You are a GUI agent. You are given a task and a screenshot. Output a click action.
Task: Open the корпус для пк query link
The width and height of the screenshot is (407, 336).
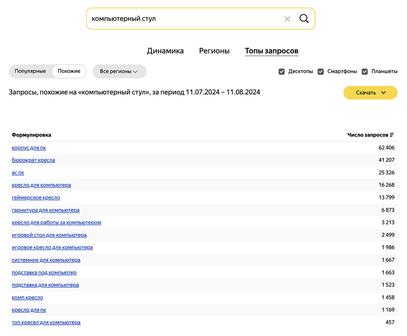click(29, 148)
